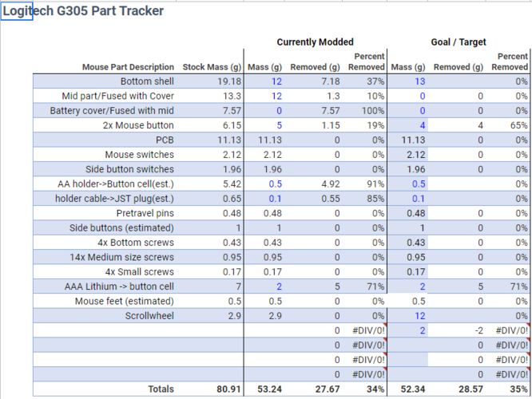Select the '2x Mouse button' label

tap(138, 125)
